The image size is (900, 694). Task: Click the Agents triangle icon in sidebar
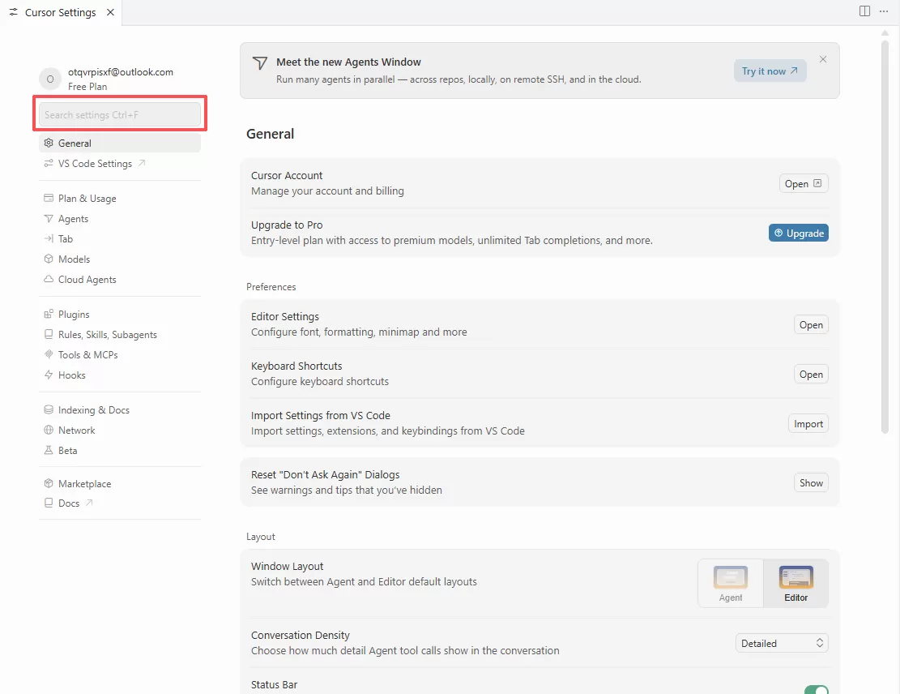pos(49,219)
